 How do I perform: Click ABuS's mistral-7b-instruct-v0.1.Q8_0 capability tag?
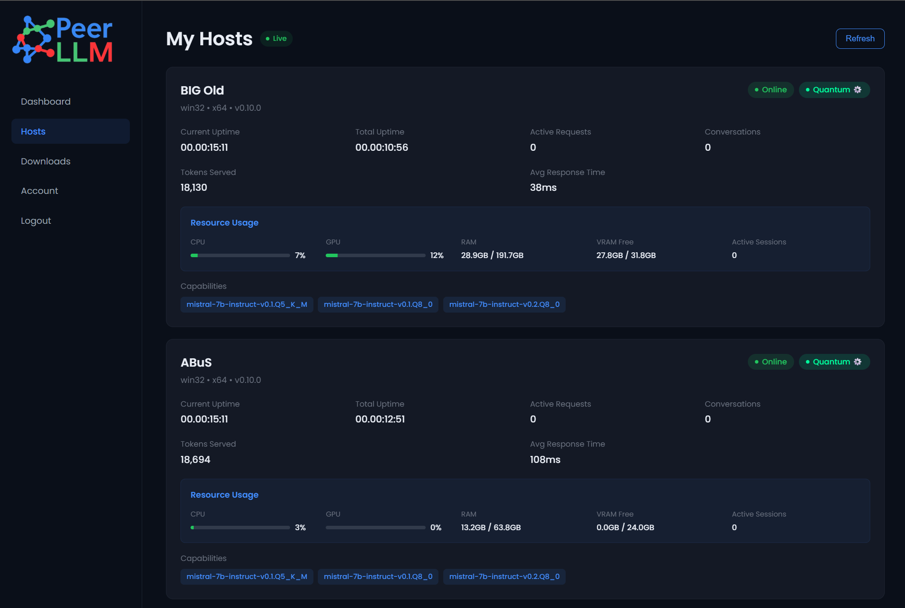pyautogui.click(x=378, y=577)
